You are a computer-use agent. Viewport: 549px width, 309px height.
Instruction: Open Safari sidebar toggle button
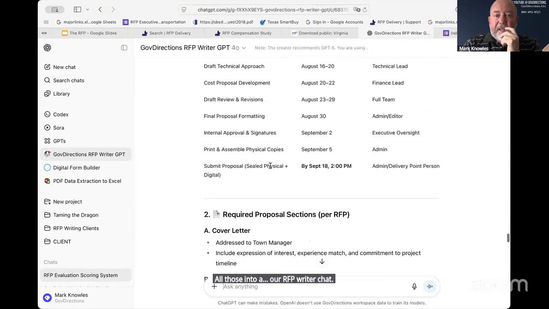tap(77, 9)
